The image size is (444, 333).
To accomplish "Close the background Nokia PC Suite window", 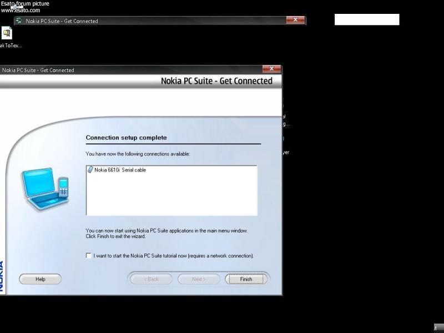I will 295,19.
